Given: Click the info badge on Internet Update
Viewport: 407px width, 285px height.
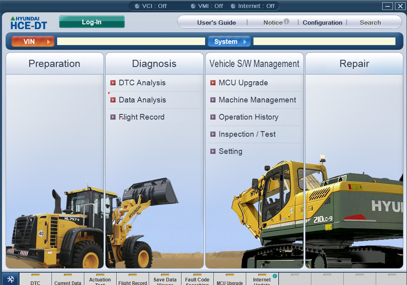Looking at the screenshot, I should pos(275,276).
